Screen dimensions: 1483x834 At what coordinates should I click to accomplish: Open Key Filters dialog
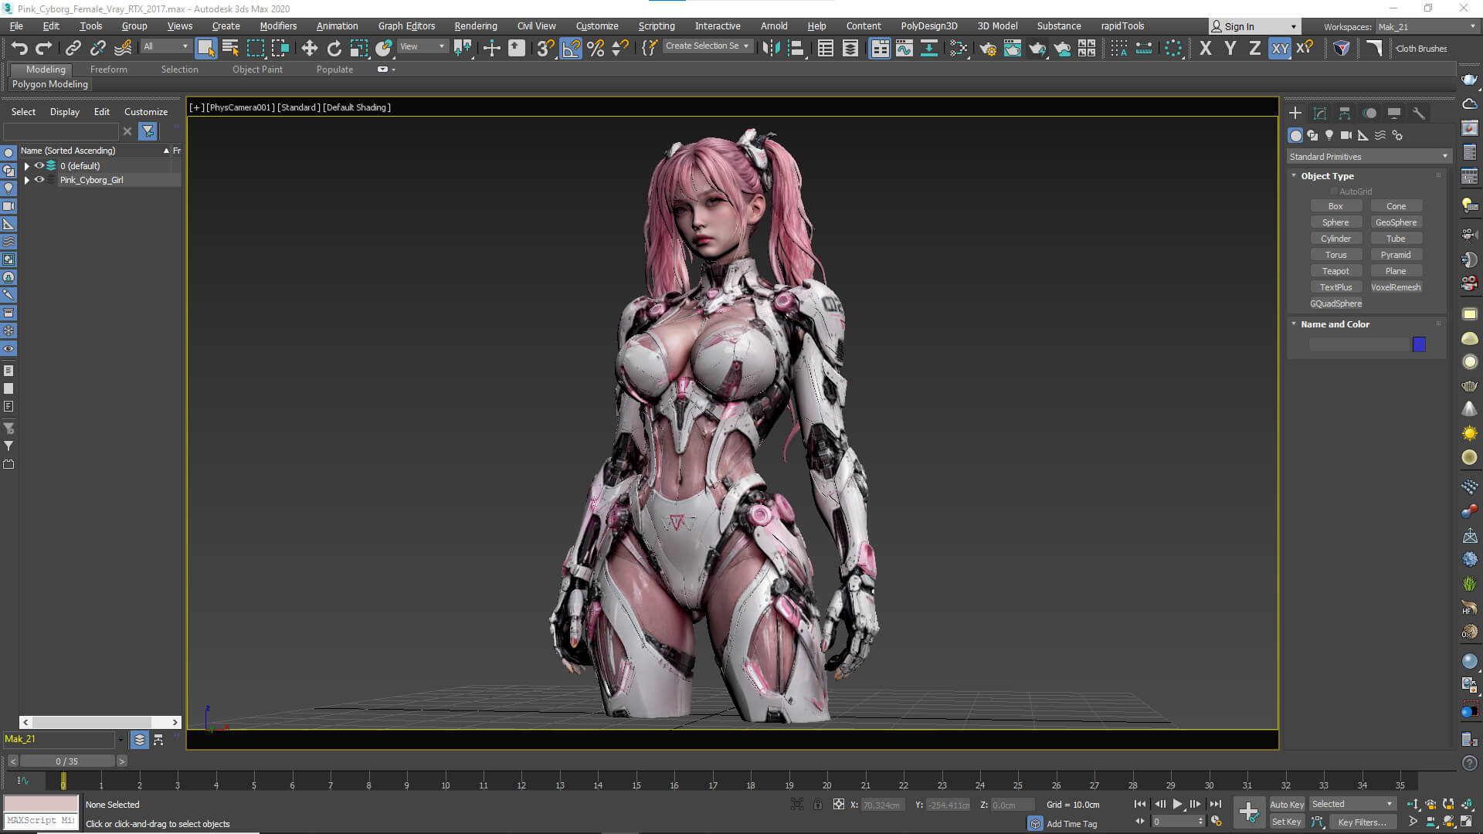point(1362,822)
